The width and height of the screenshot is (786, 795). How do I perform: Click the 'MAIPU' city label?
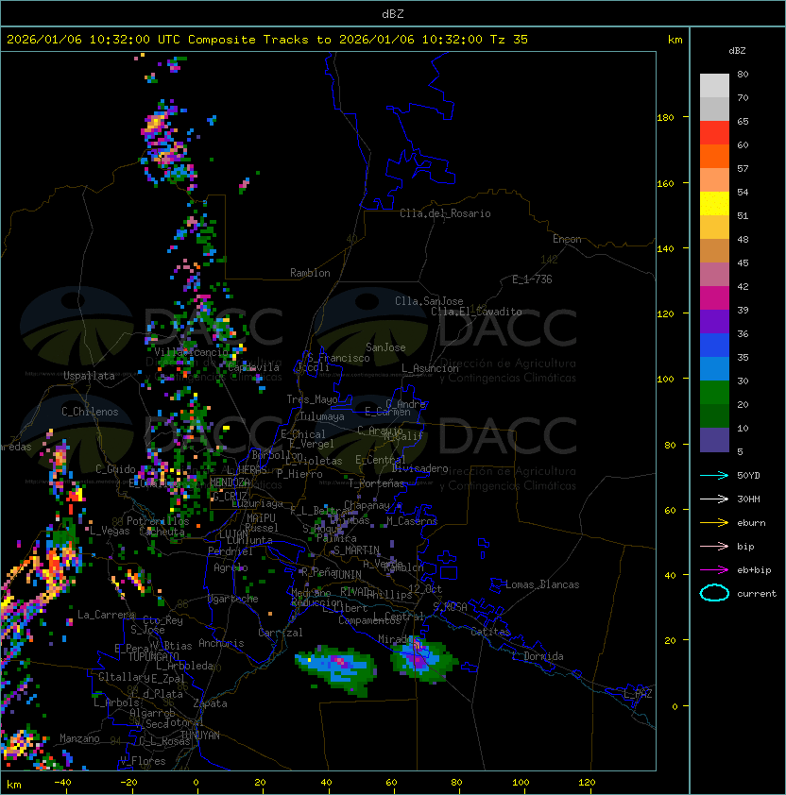[x=261, y=518]
